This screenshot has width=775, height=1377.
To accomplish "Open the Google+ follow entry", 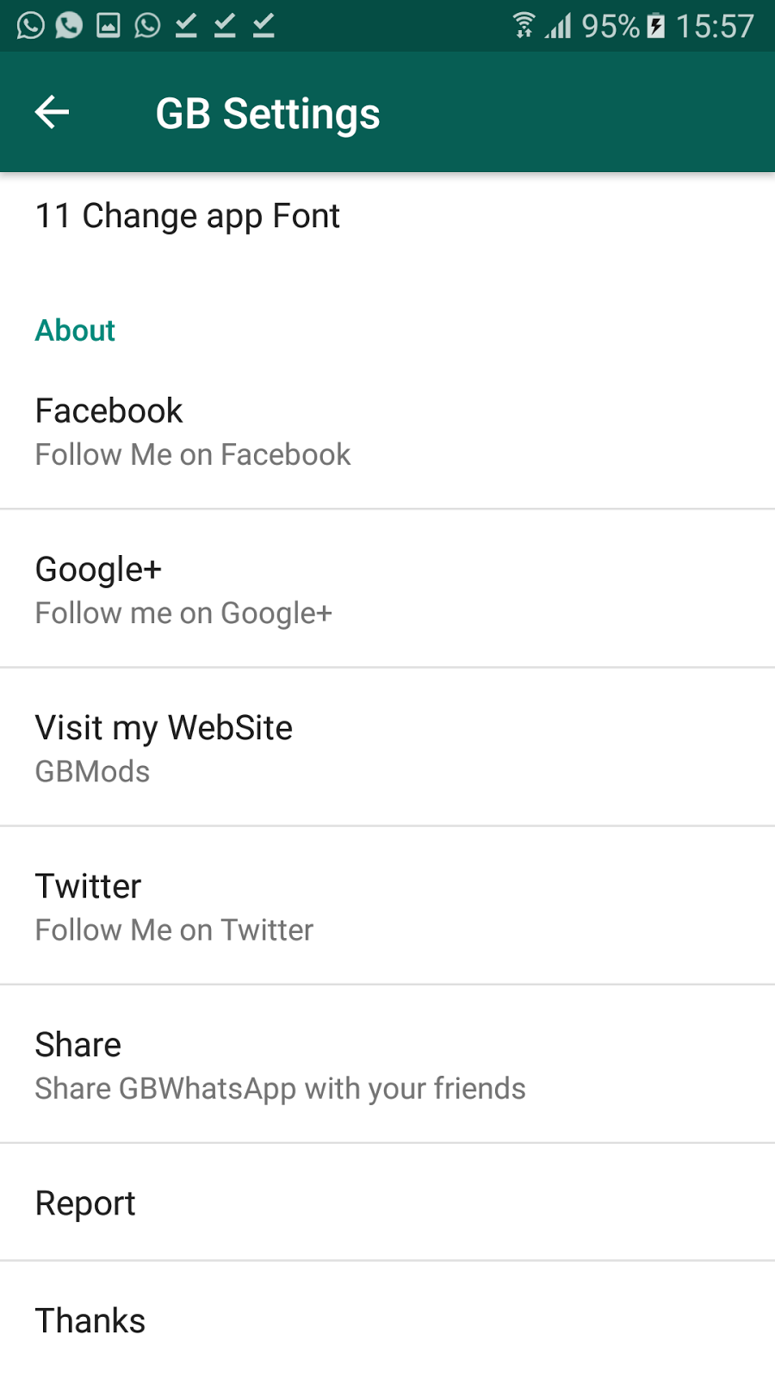I will tap(387, 589).
